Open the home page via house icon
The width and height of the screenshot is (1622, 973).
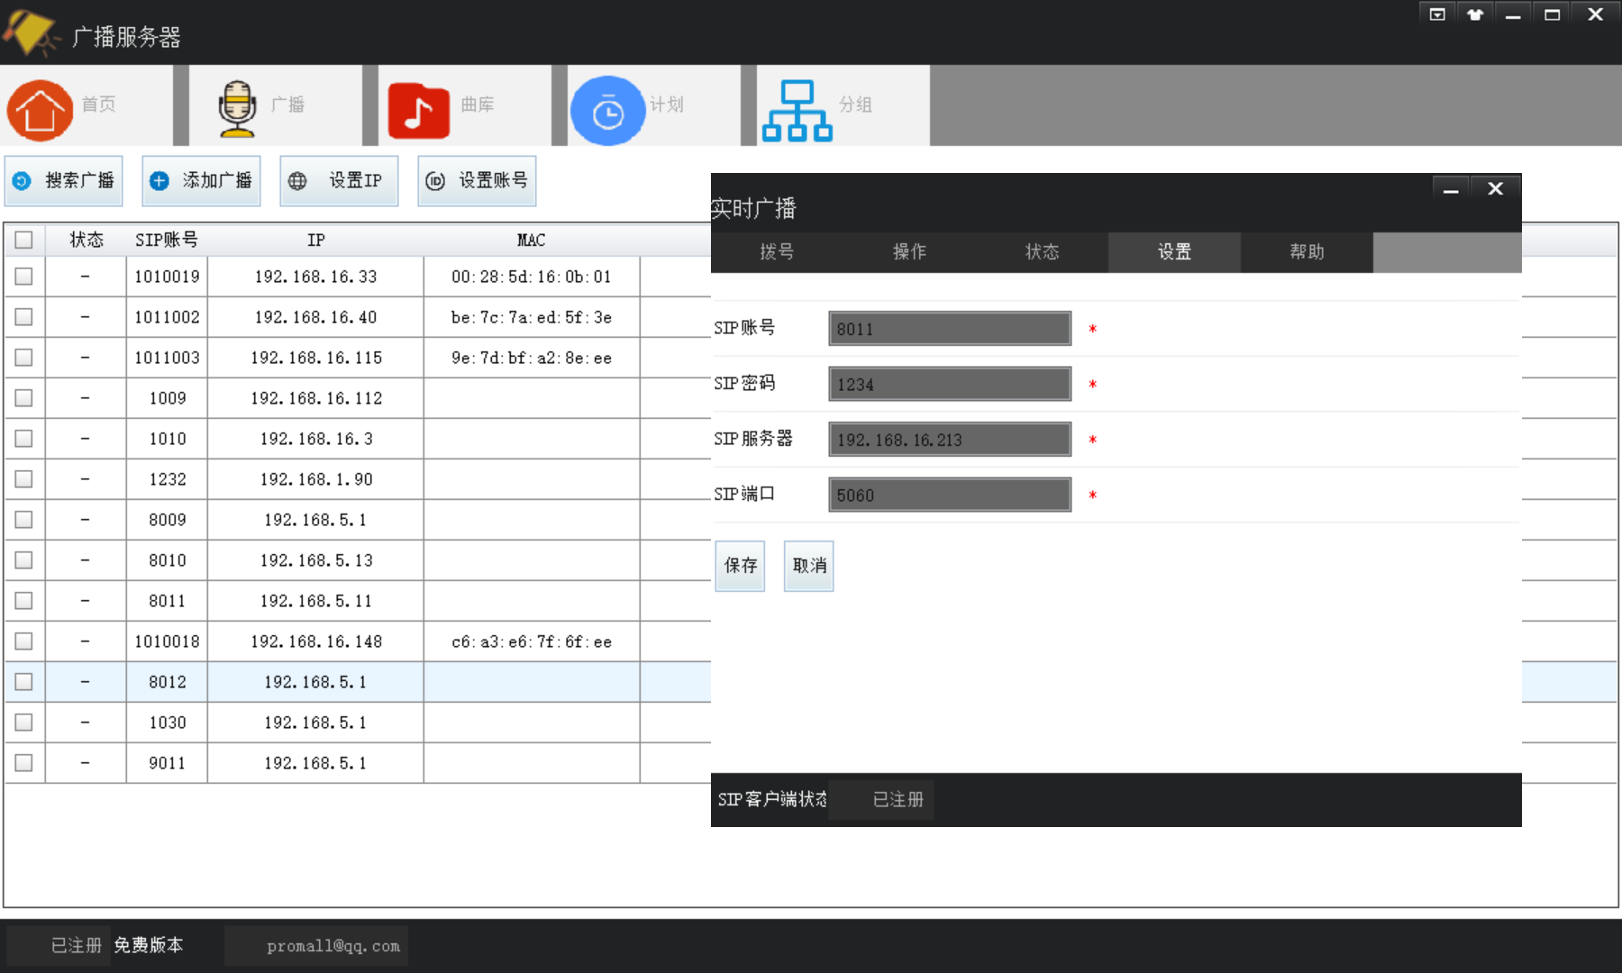[x=41, y=109]
